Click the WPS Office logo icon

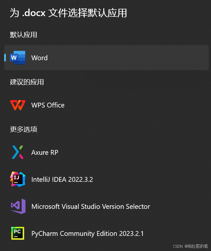[x=18, y=105]
